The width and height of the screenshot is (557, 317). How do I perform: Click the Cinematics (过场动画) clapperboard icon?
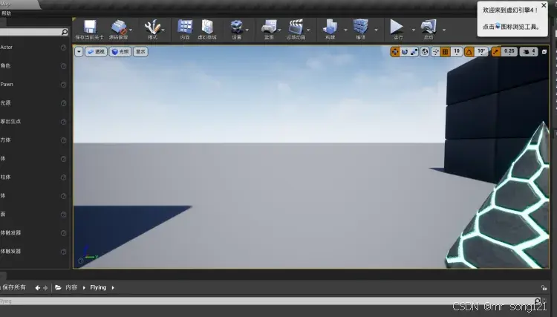click(296, 27)
